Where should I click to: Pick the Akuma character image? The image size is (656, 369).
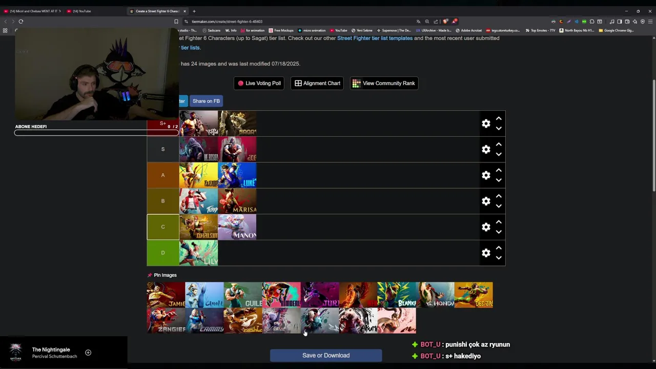coord(358,320)
